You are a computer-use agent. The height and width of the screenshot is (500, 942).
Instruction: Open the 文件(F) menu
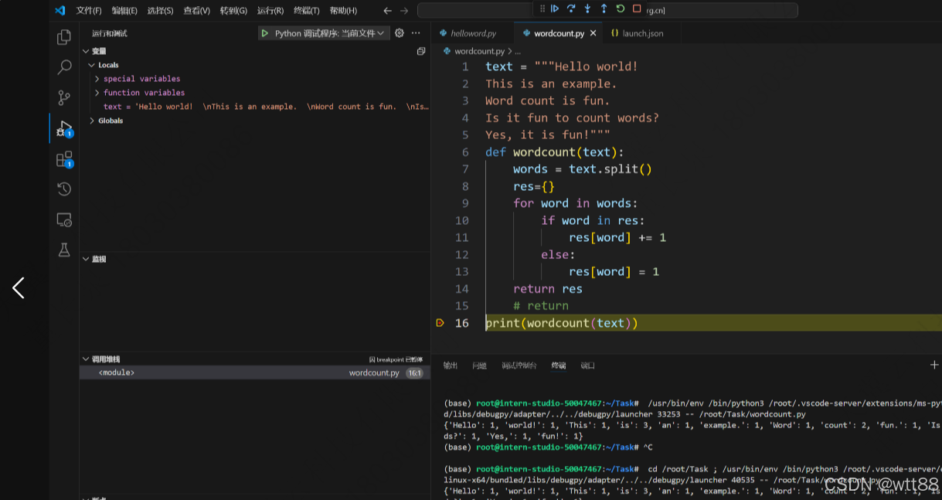pyautogui.click(x=89, y=11)
